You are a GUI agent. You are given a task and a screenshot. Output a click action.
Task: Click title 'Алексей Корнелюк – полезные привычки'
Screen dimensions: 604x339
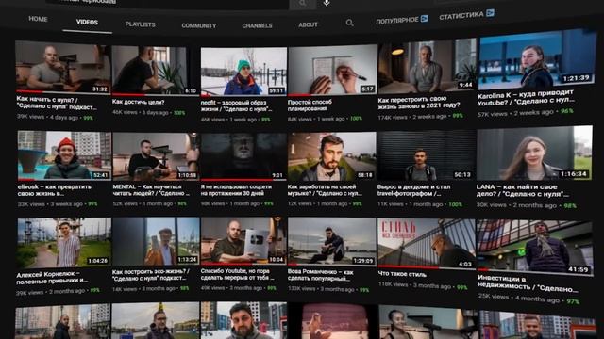(52, 277)
